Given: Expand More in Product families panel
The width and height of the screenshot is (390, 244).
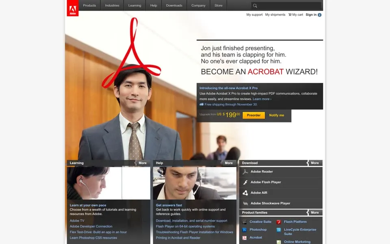Looking at the screenshot, I should click(314, 212).
